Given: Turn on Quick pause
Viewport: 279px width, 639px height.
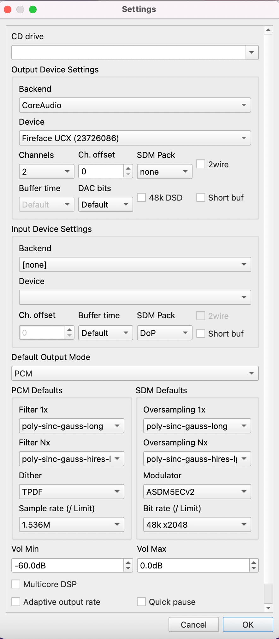Looking at the screenshot, I should point(141,602).
